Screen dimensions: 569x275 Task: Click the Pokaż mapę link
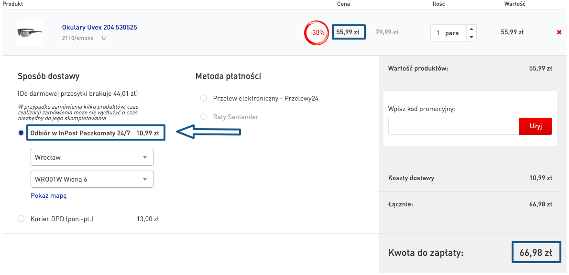pos(49,195)
